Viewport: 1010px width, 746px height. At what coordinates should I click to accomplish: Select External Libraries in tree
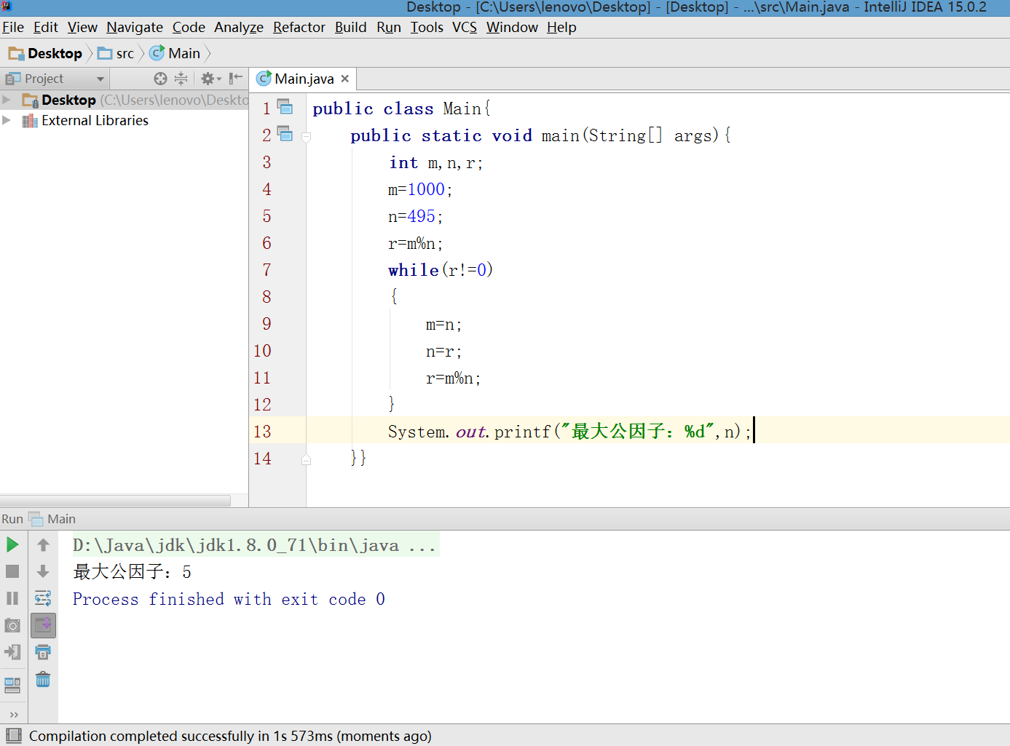point(95,120)
